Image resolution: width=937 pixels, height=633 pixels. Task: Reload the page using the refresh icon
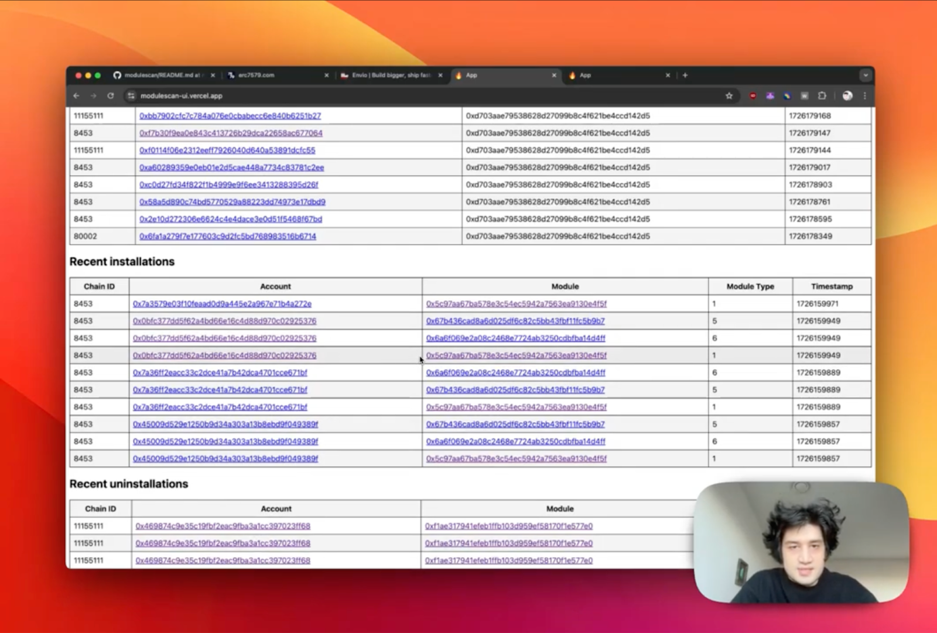(110, 95)
